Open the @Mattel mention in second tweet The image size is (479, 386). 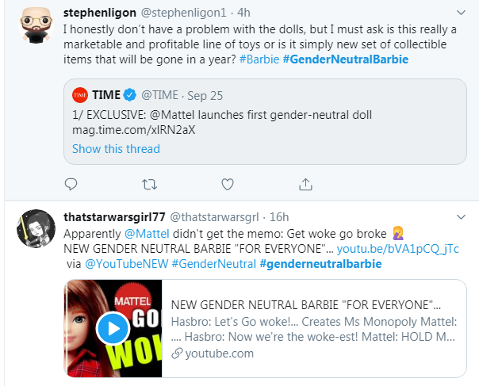(x=147, y=234)
